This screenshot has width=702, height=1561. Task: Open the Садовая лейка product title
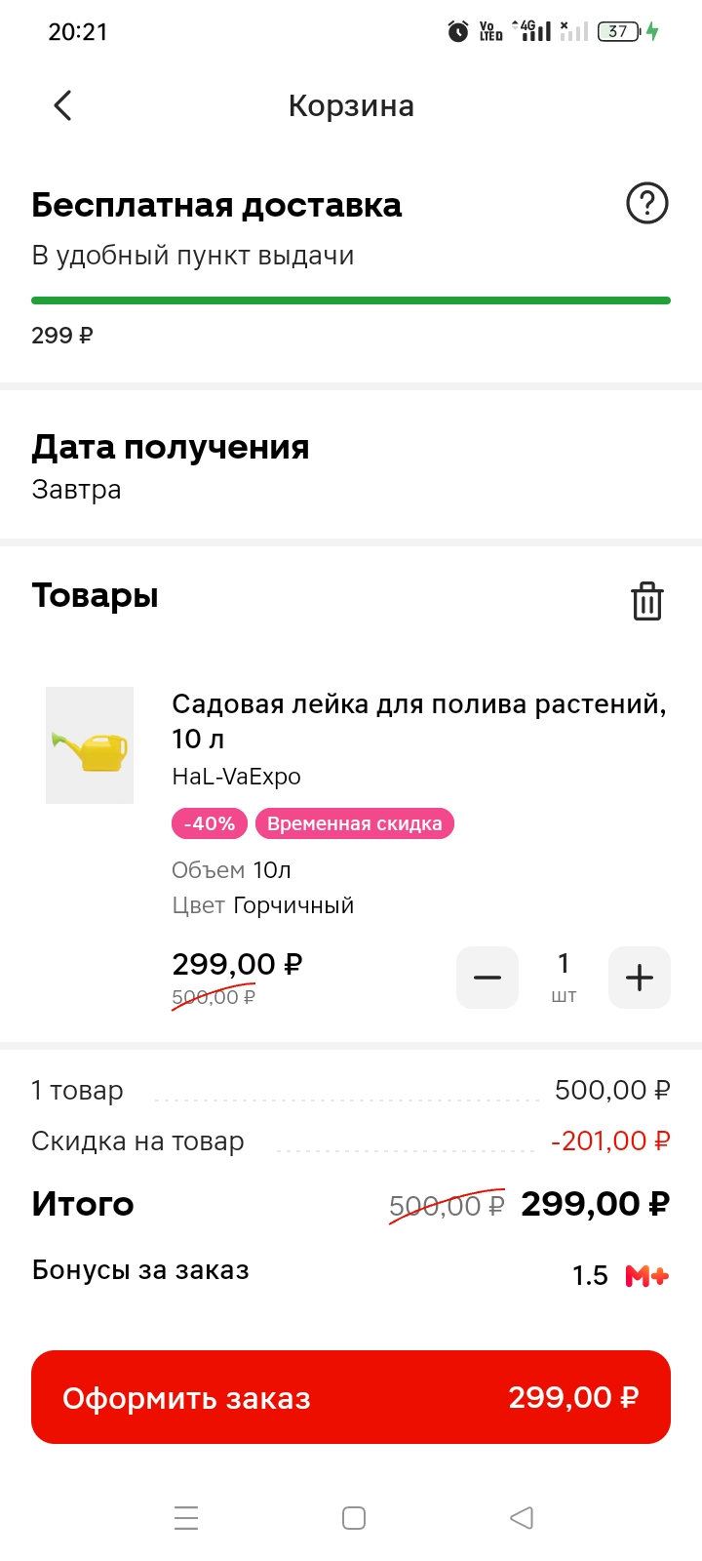419,721
